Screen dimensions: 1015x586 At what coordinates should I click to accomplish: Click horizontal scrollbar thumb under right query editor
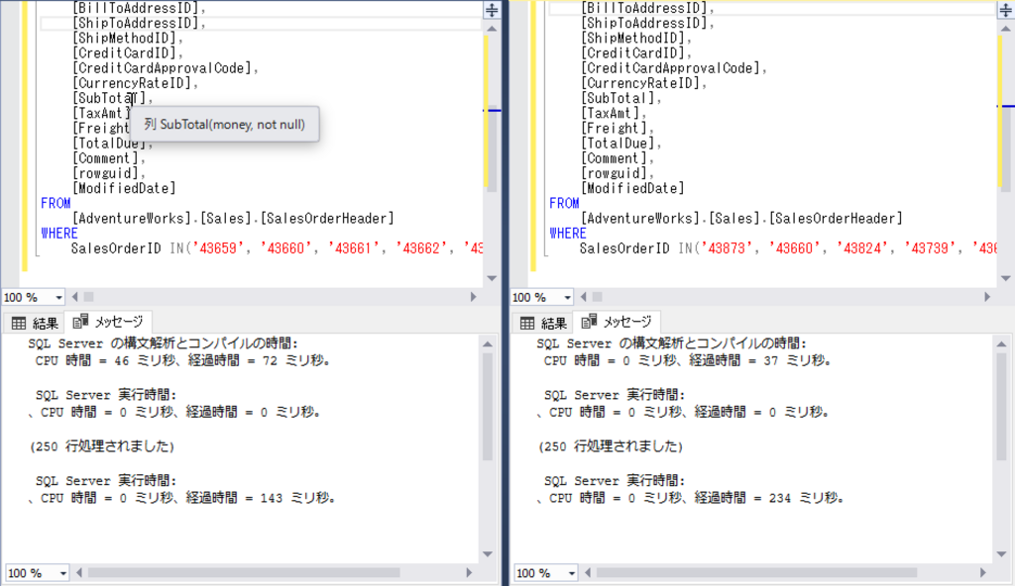[x=598, y=297]
